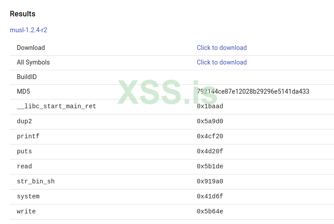Select the 0x5a9d0 offset value
The image size is (334, 224).
click(210, 121)
